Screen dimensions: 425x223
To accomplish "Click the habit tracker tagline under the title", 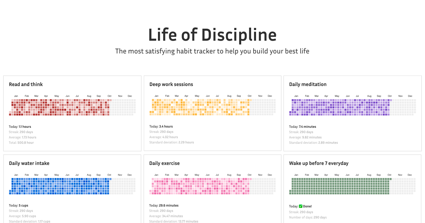I will [x=212, y=51].
